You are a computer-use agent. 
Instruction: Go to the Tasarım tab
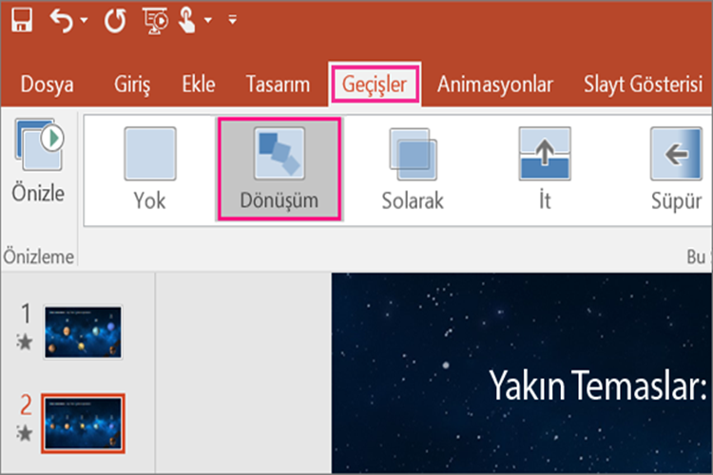tap(278, 85)
